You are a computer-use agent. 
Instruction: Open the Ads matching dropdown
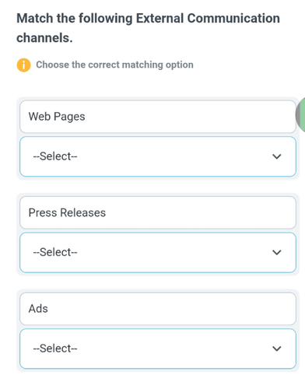[x=158, y=349]
